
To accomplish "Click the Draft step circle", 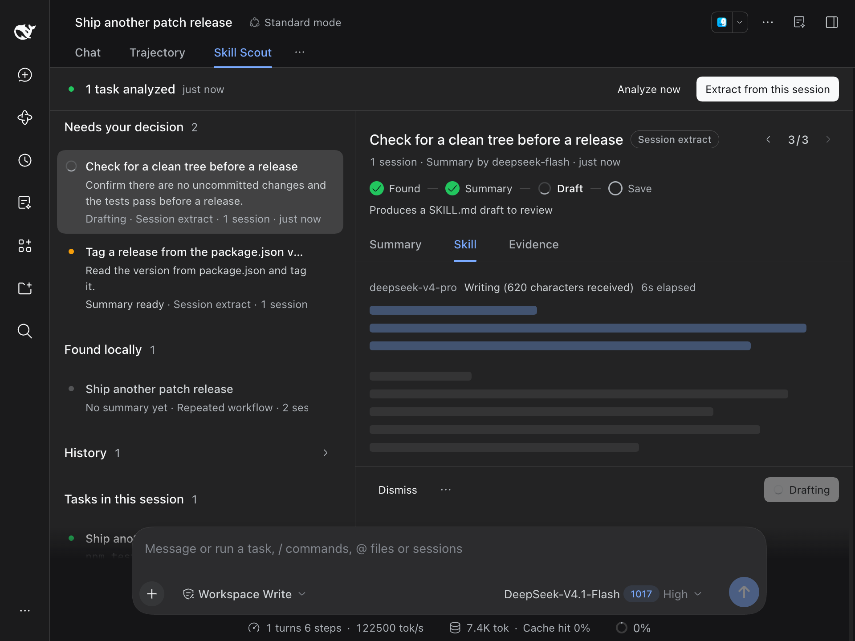I will [544, 189].
